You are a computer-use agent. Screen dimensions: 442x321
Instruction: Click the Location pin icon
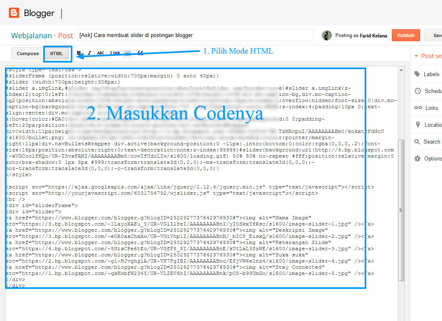[x=418, y=125]
